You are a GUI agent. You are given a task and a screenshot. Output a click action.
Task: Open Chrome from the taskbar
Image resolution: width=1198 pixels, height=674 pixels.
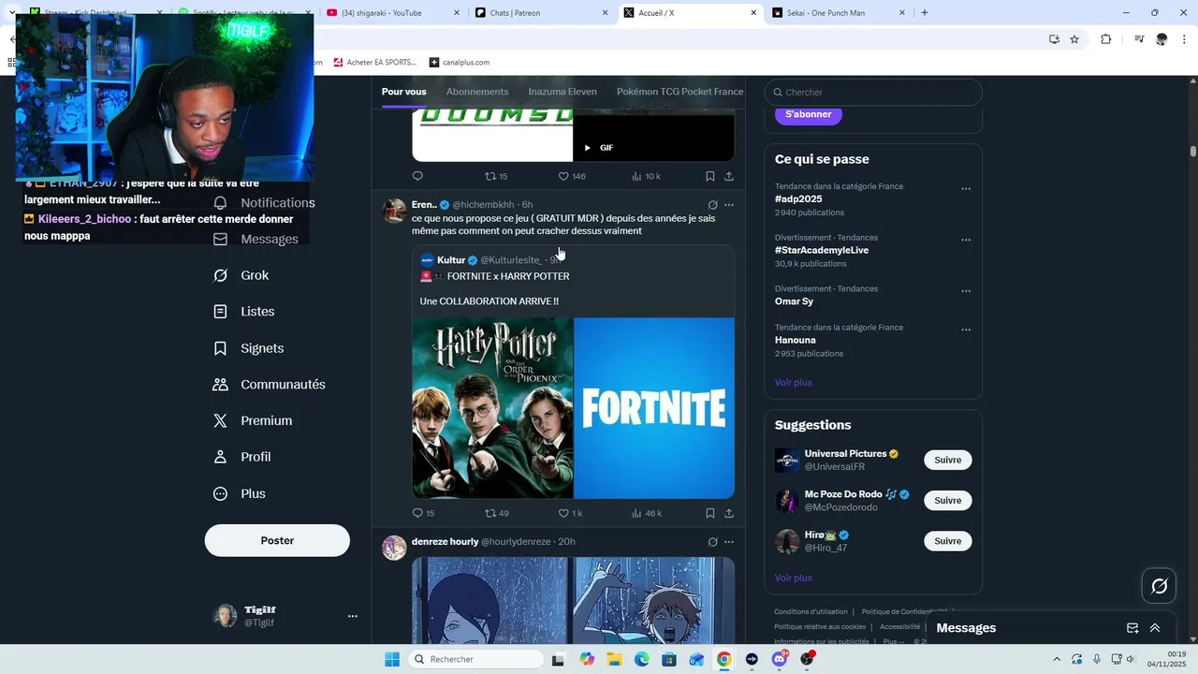pyautogui.click(x=724, y=659)
